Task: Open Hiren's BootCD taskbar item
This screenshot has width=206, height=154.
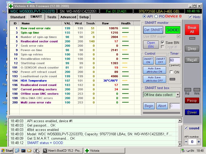Action: coord(63,151)
